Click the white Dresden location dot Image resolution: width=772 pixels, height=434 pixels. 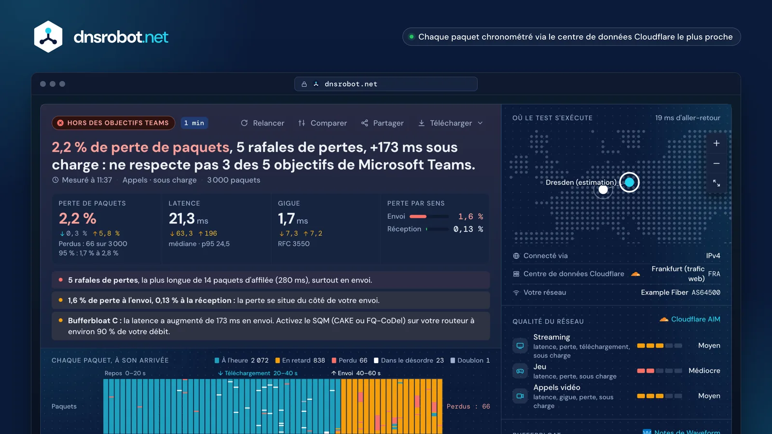pos(603,190)
